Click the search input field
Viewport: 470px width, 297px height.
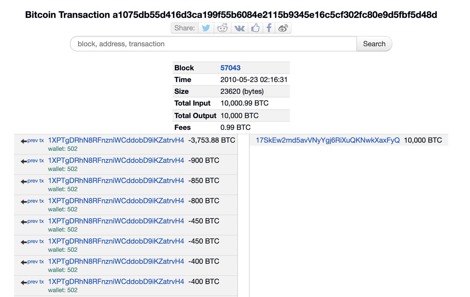(213, 44)
